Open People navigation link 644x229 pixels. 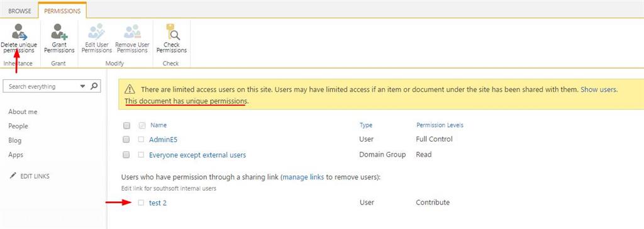[x=18, y=126]
